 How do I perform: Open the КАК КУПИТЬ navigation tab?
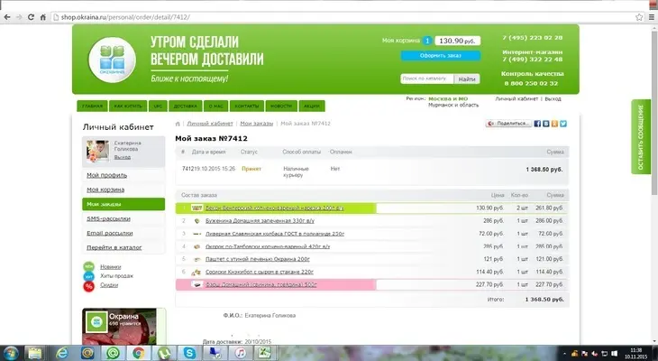click(128, 106)
